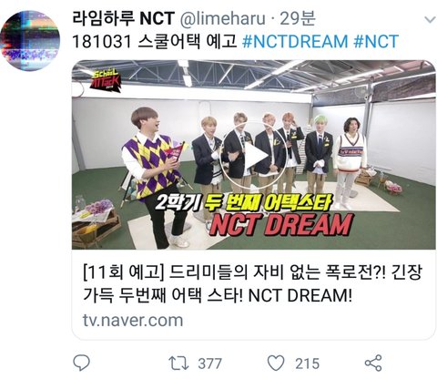Play the NCT DREAM preview video
The image size is (437, 379).
253,155
